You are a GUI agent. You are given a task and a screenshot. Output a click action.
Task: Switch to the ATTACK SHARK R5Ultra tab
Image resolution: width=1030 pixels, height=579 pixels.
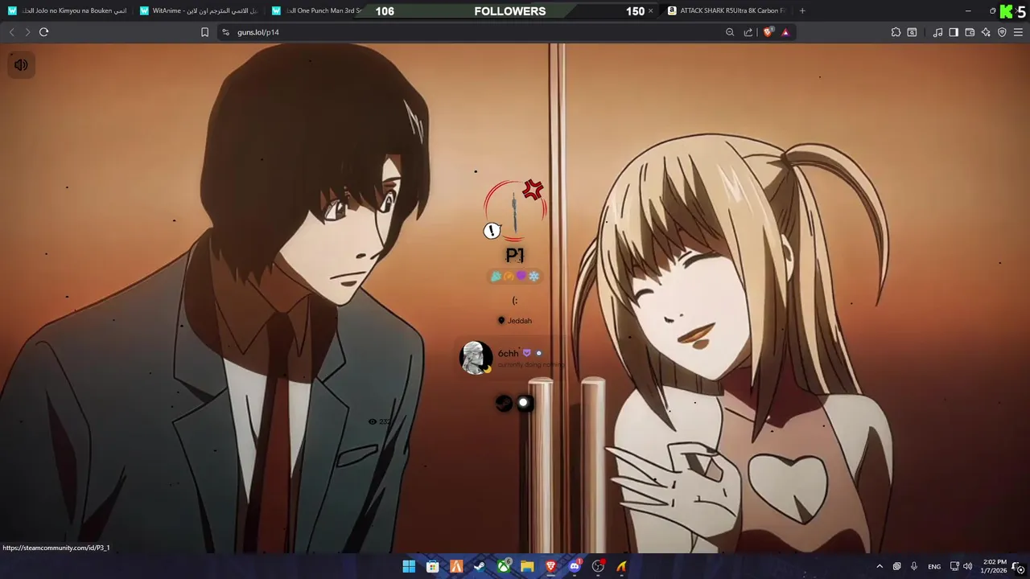tap(728, 10)
